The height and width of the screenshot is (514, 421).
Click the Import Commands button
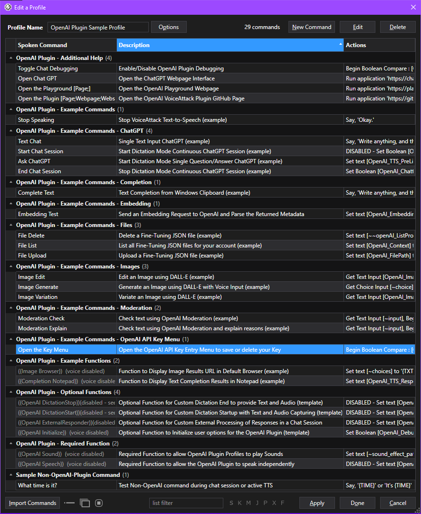tap(32, 503)
